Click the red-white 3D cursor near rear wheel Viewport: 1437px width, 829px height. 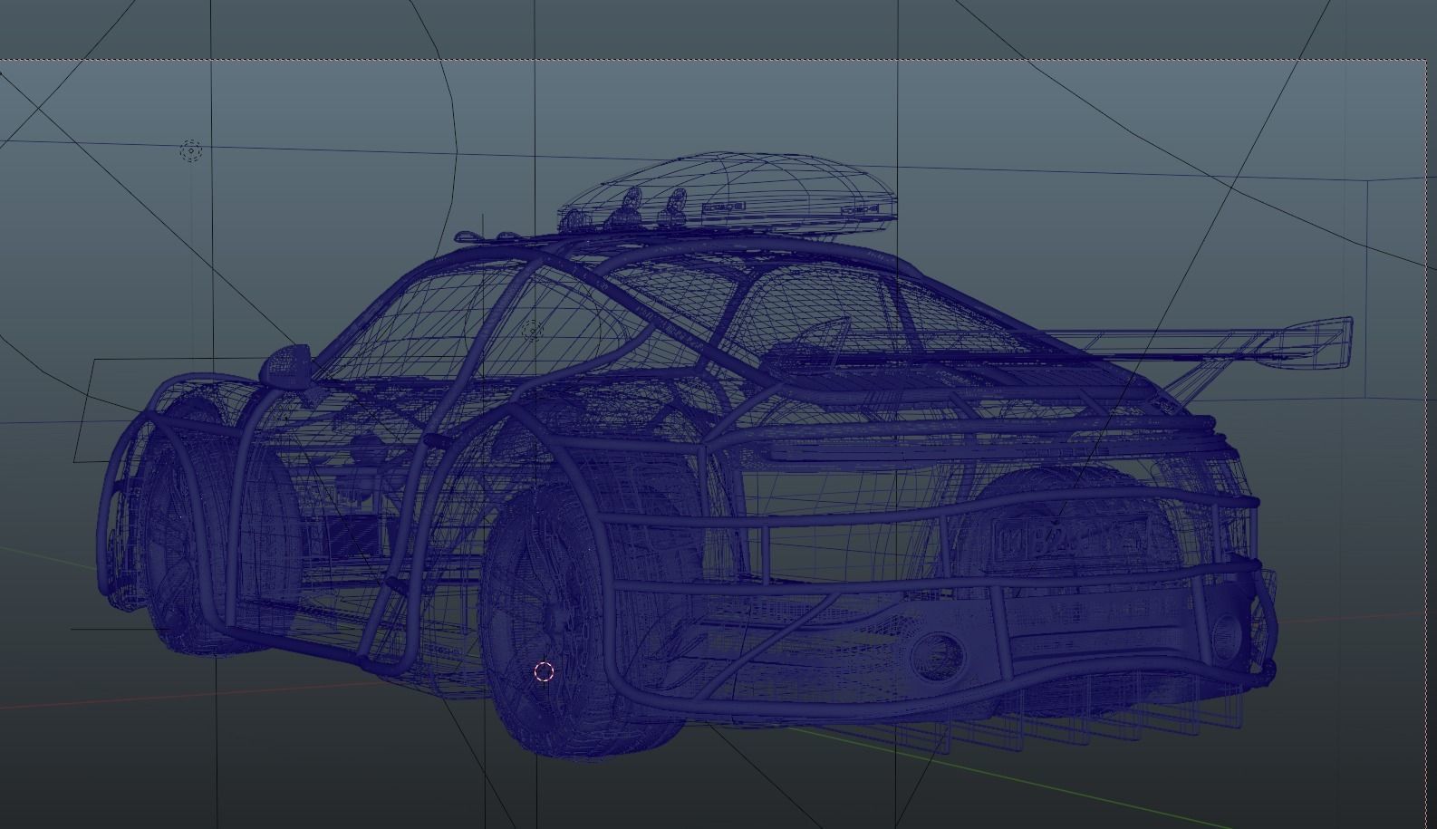coord(544,671)
